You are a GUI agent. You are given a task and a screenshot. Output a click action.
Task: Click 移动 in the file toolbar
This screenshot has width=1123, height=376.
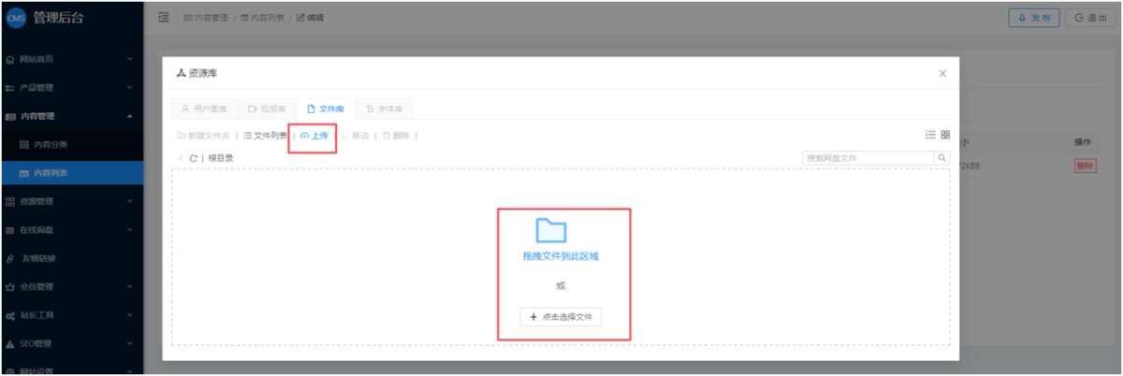pyautogui.click(x=356, y=136)
